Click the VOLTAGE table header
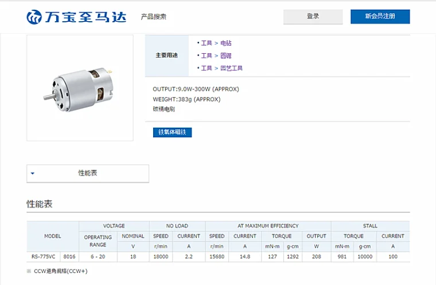Image resolution: width=436 pixels, height=285 pixels. pyautogui.click(x=114, y=226)
